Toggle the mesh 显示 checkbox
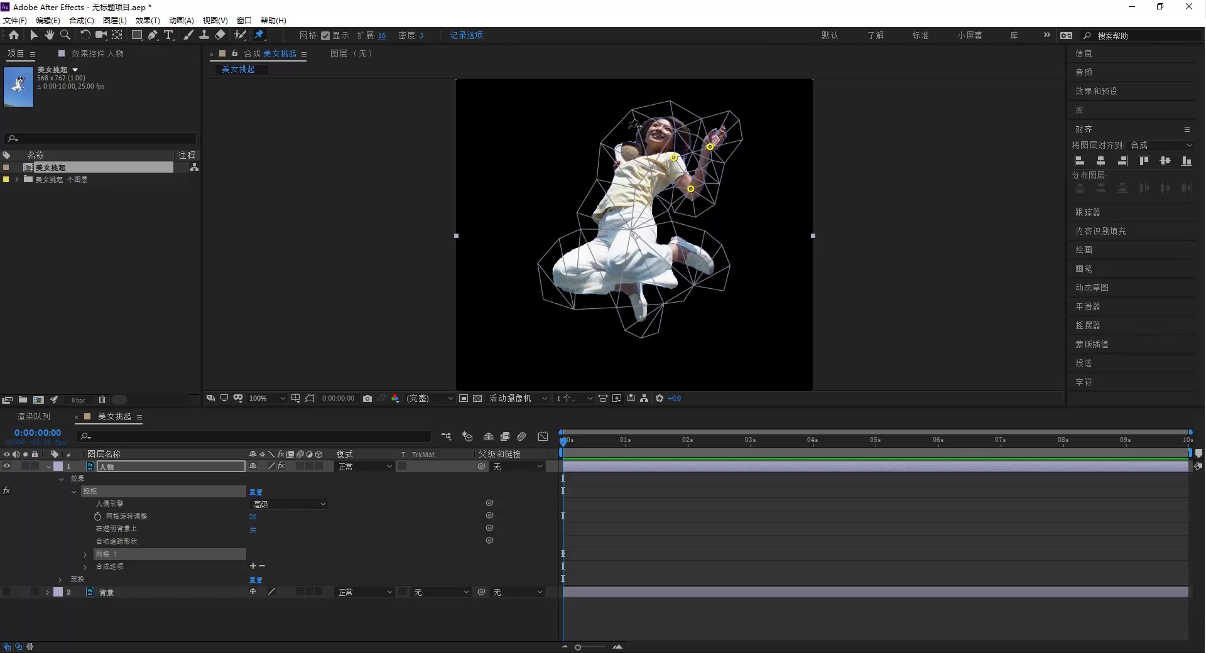 point(325,36)
